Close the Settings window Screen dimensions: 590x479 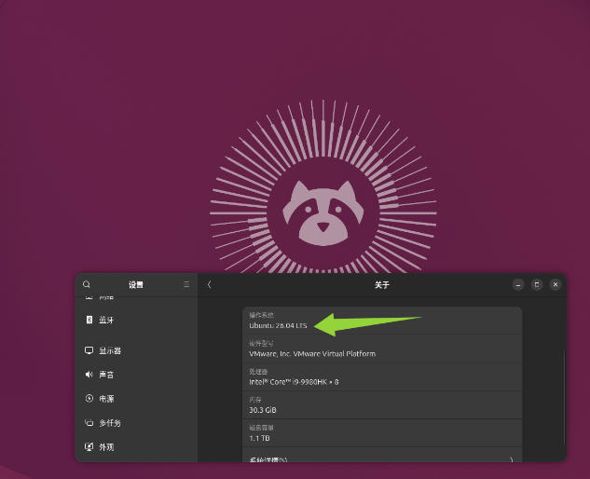(x=556, y=284)
